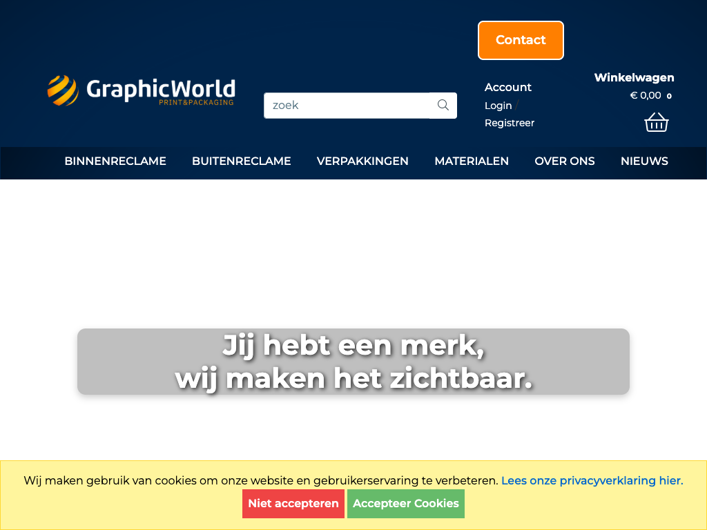
Task: Select Verpakkingen in the navigation bar
Action: (x=362, y=161)
